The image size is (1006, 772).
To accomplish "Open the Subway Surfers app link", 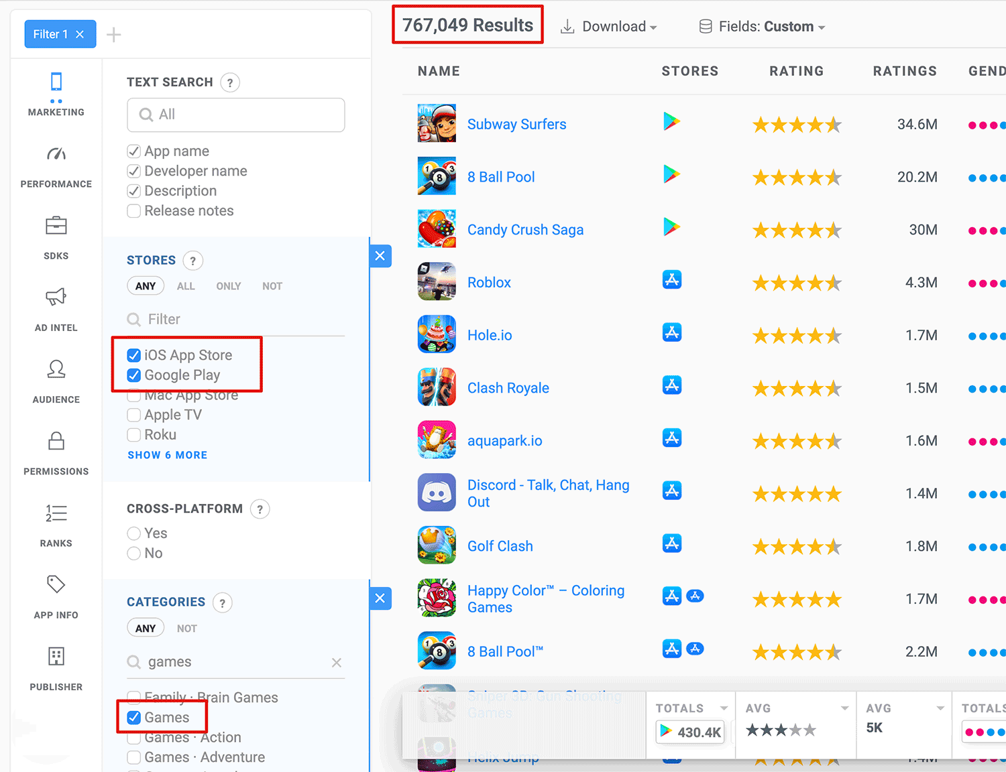I will (516, 124).
